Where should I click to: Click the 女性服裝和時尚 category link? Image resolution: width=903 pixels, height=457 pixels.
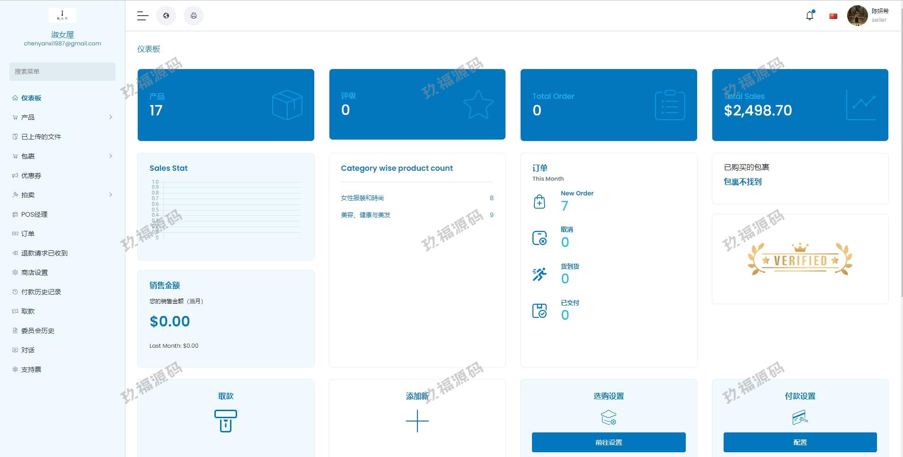(x=363, y=198)
